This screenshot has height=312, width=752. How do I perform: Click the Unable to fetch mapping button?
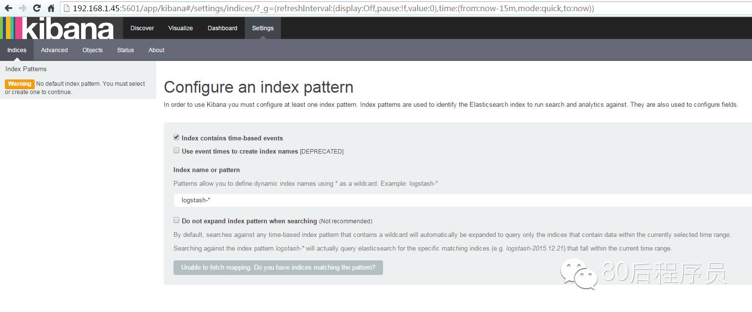[278, 267]
